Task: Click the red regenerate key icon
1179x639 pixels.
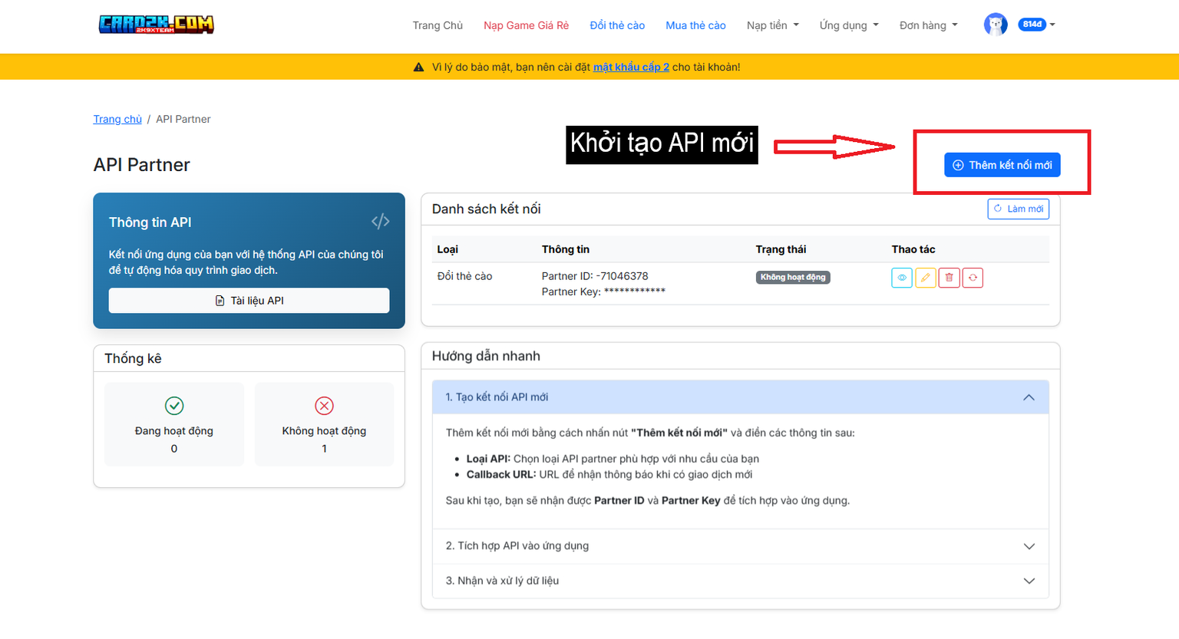Action: pyautogui.click(x=973, y=278)
